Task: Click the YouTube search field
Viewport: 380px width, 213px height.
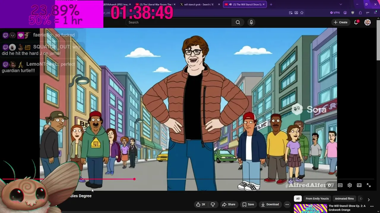Action: tap(179, 22)
